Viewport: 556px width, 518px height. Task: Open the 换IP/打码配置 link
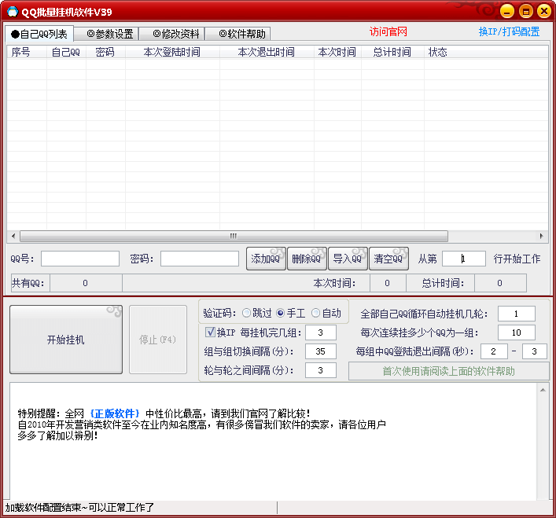pos(509,32)
